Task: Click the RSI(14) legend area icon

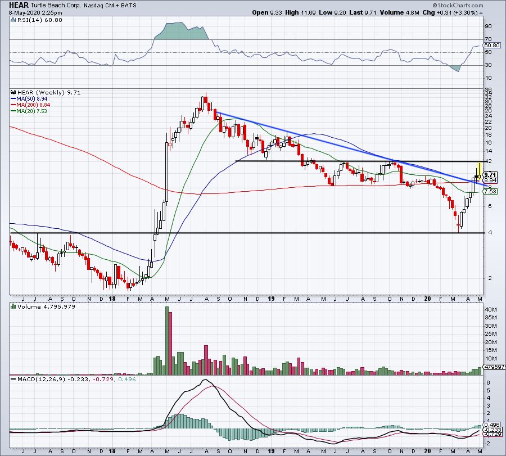Action: pos(13,20)
